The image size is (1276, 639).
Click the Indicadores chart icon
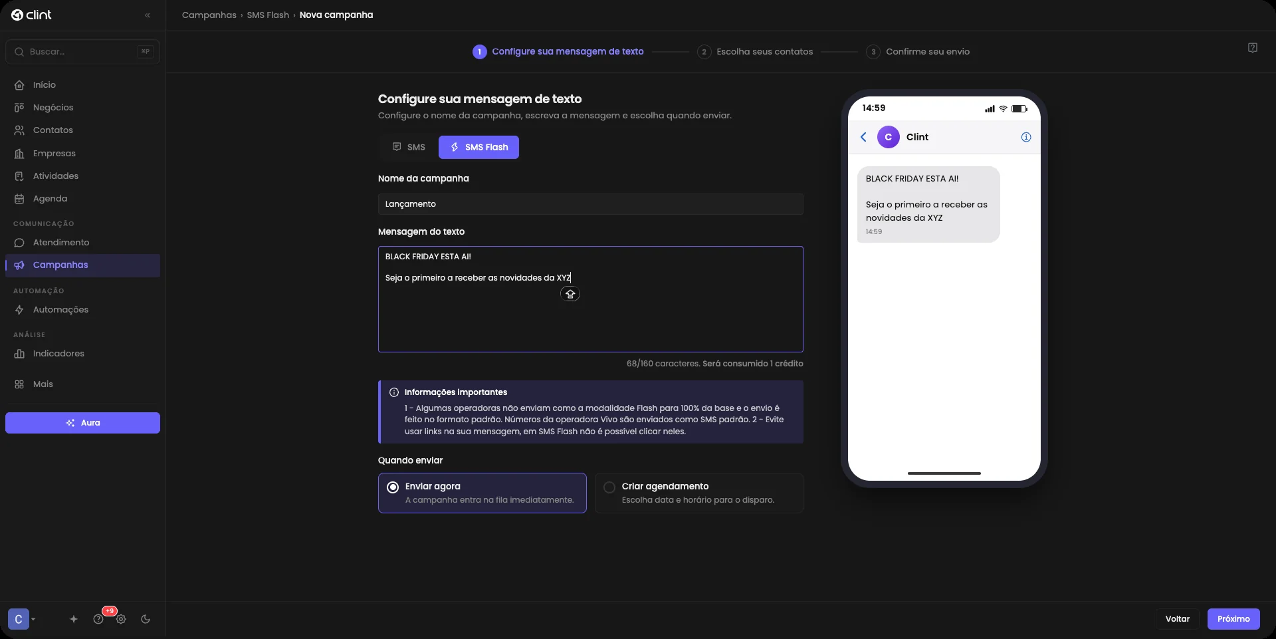pyautogui.click(x=19, y=354)
